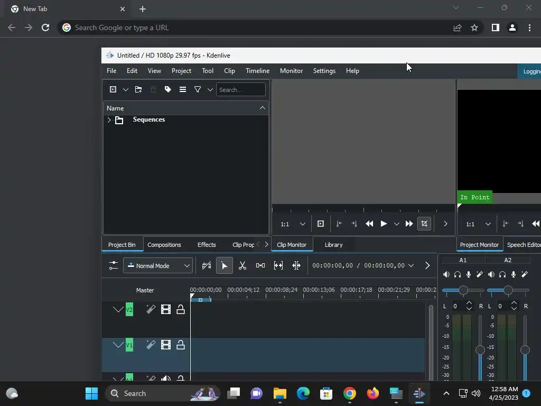The width and height of the screenshot is (541, 406).
Task: Focus the Project Bin Search field
Action: click(x=240, y=90)
